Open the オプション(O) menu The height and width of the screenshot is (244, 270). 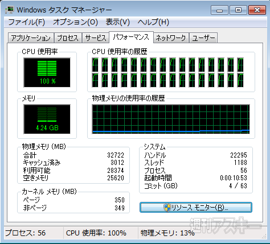point(75,22)
